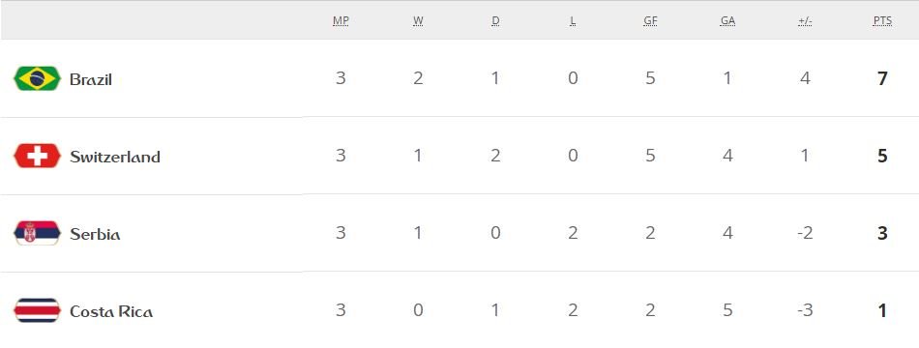Image resolution: width=919 pixels, height=348 pixels.
Task: Click the GA column header
Action: (727, 21)
